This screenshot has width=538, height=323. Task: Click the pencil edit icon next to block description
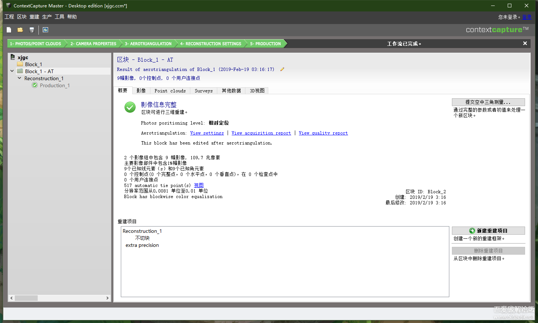[282, 69]
